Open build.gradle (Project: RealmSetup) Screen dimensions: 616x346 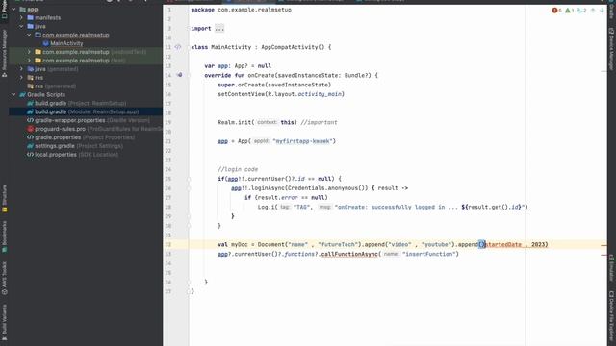tap(80, 103)
